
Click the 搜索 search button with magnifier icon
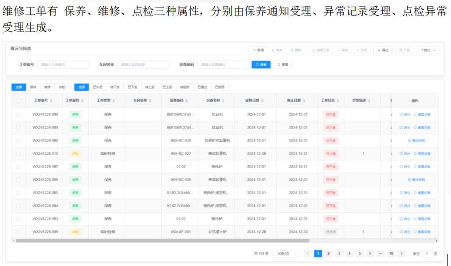(x=261, y=64)
